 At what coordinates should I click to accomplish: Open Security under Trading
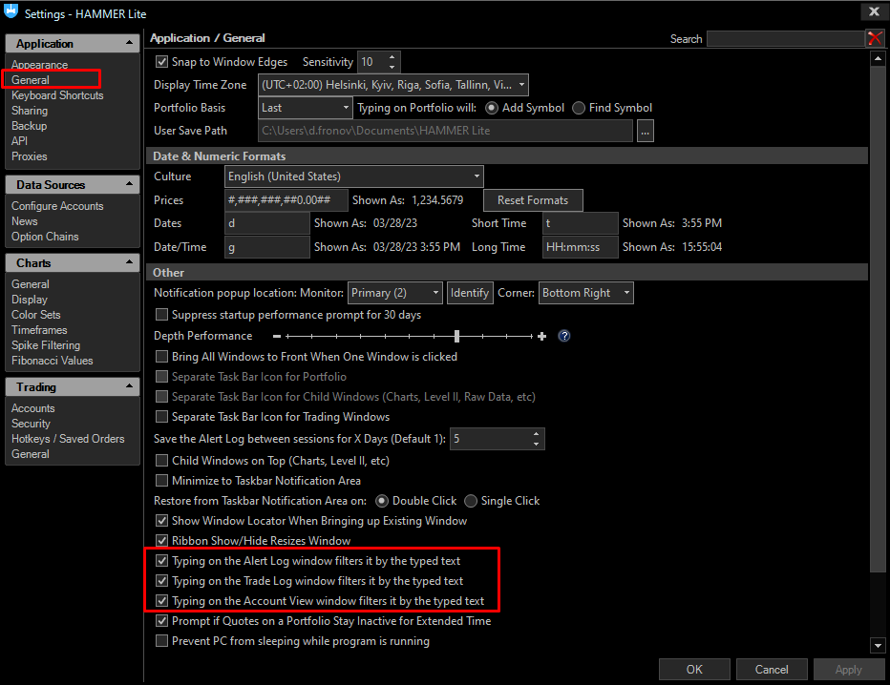point(31,424)
